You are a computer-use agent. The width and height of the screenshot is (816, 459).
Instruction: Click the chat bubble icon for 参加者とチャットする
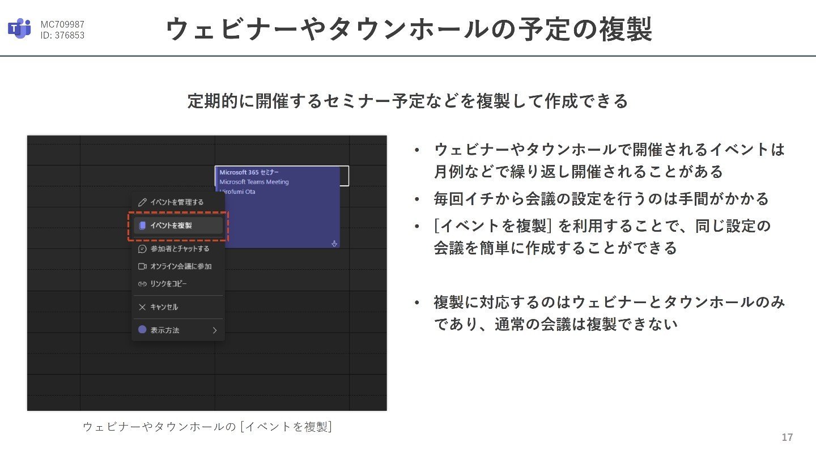click(x=143, y=249)
